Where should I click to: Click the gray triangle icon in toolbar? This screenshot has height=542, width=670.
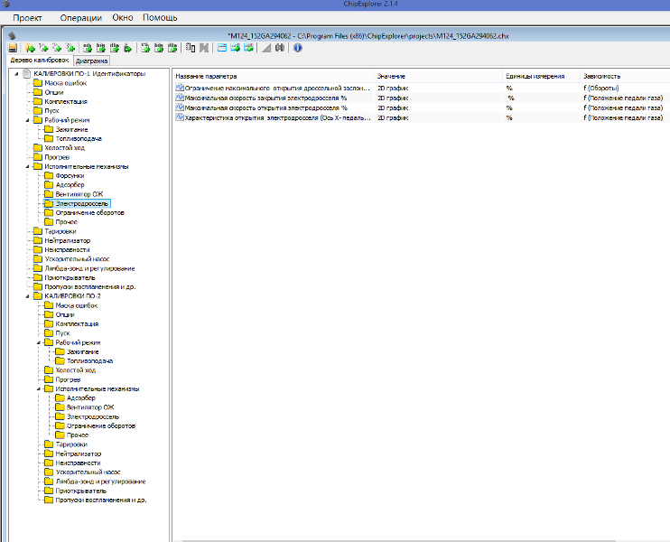pyautogui.click(x=267, y=48)
